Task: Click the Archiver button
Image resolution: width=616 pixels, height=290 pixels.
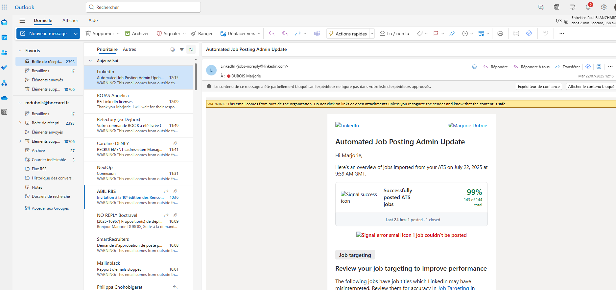Action: [137, 33]
